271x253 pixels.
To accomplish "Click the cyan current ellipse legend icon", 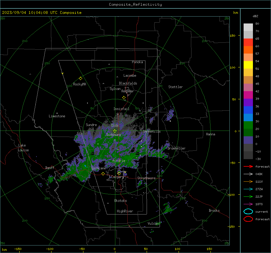I will (x=248, y=211).
